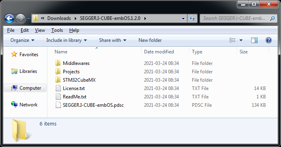Select the SEGGER.I-CUBE-embOS.pdsc file icon

click(58, 105)
